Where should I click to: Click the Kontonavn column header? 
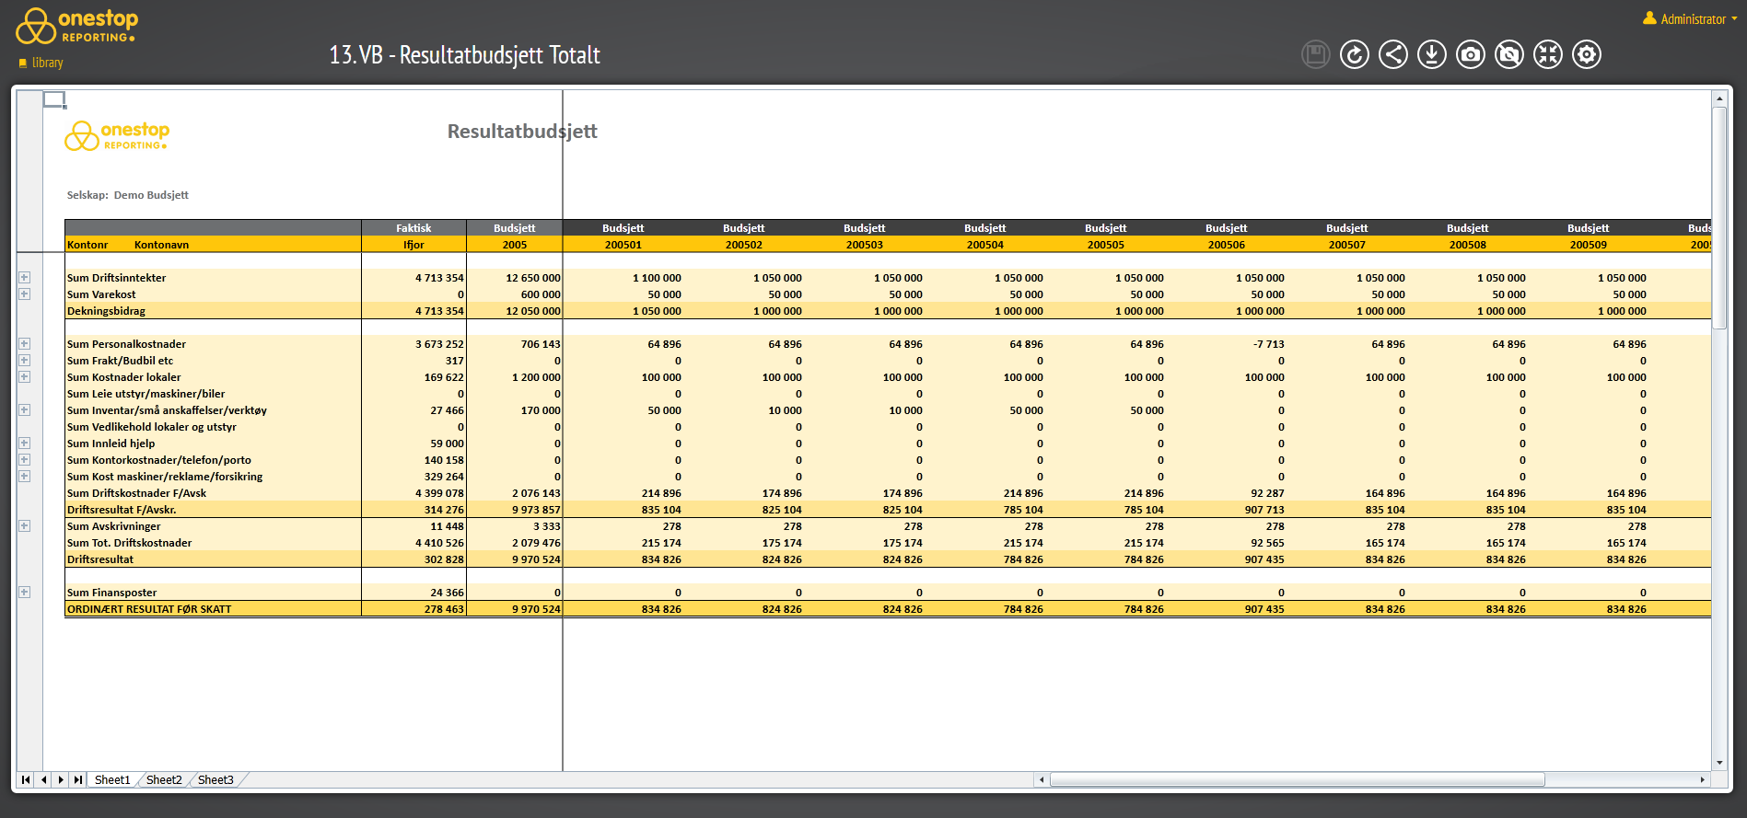[x=161, y=245]
